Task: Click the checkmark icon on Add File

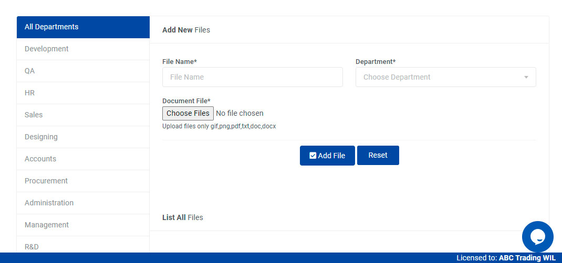Action: pos(313,156)
